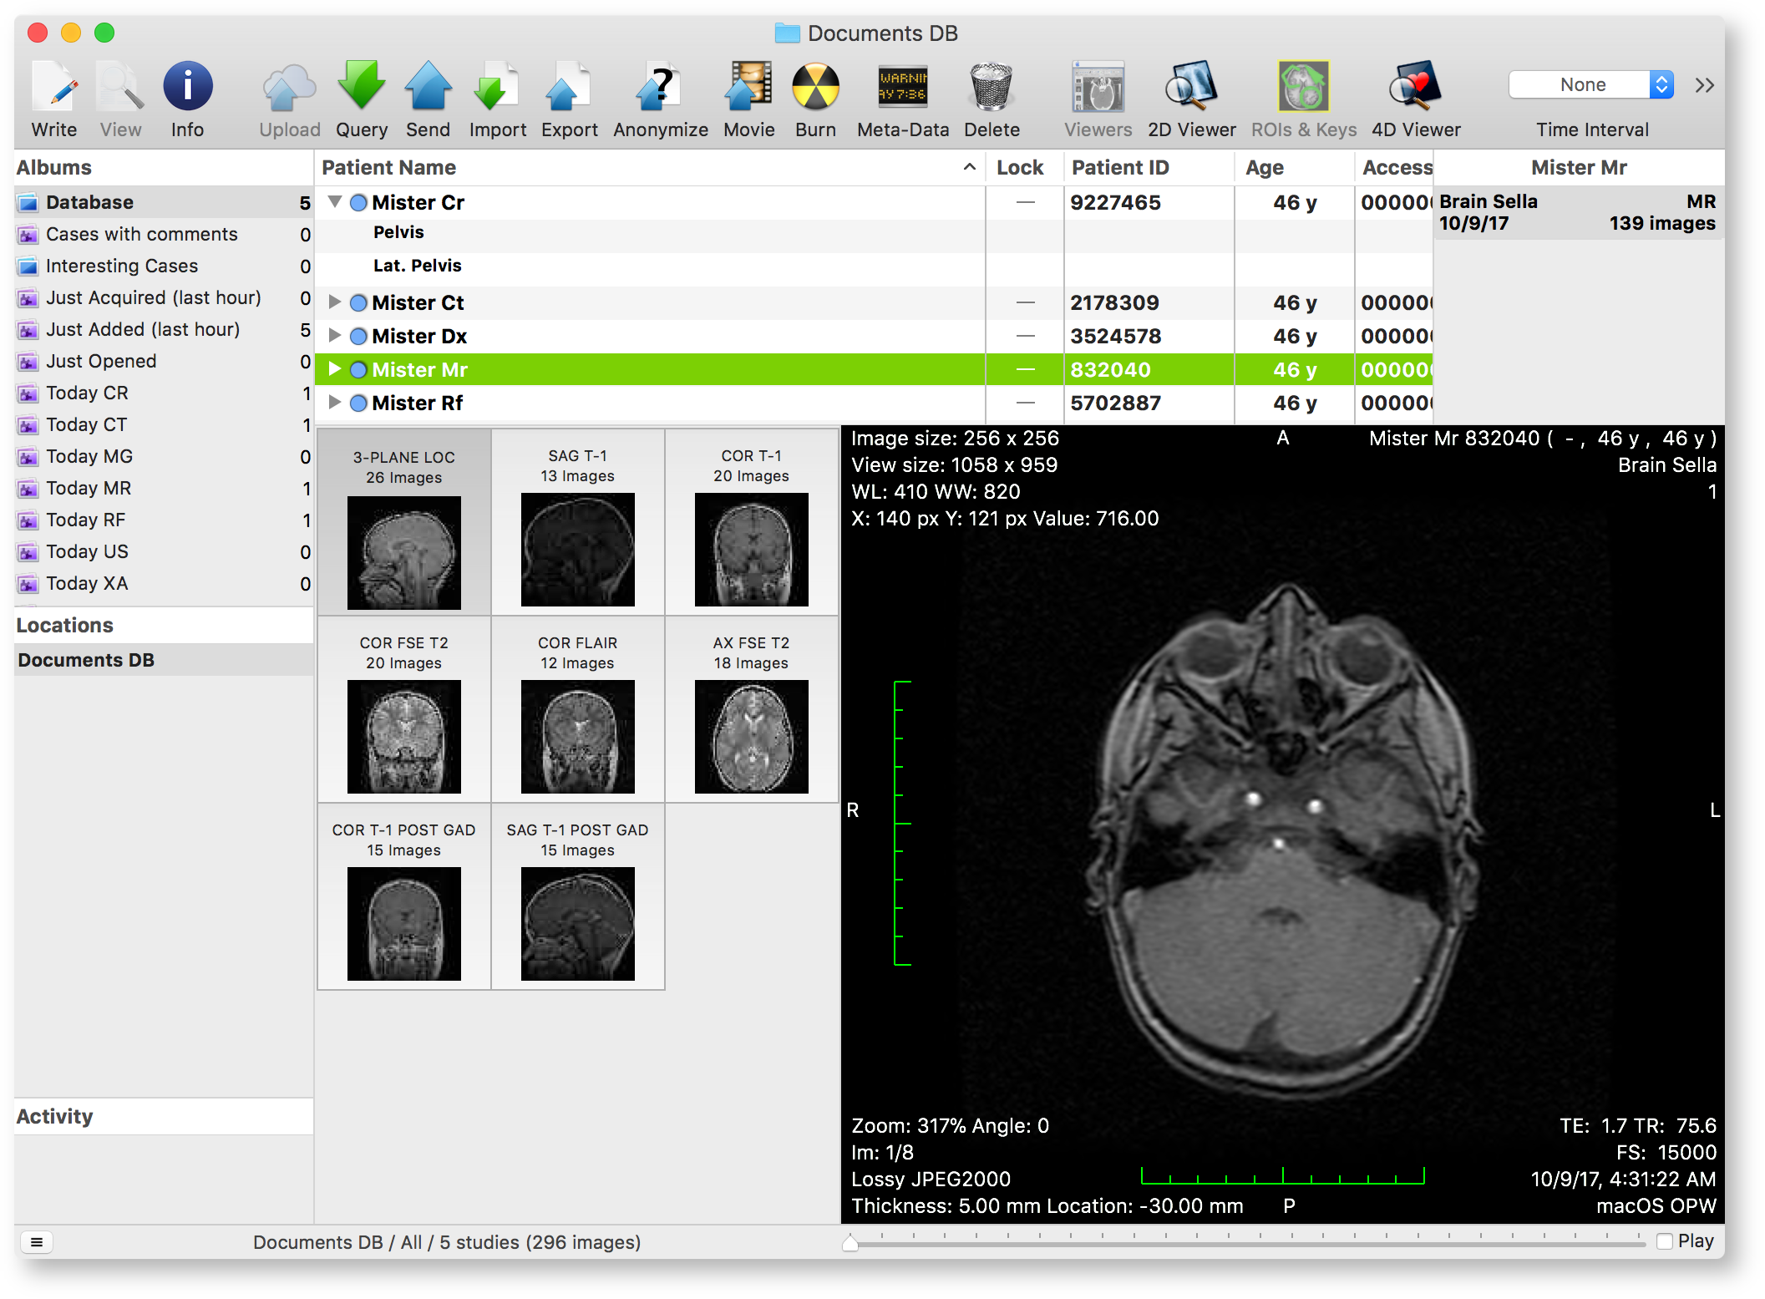Viewport: 1765px width, 1299px height.
Task: Show more toolbar items with chevron
Action: pos(1704,85)
